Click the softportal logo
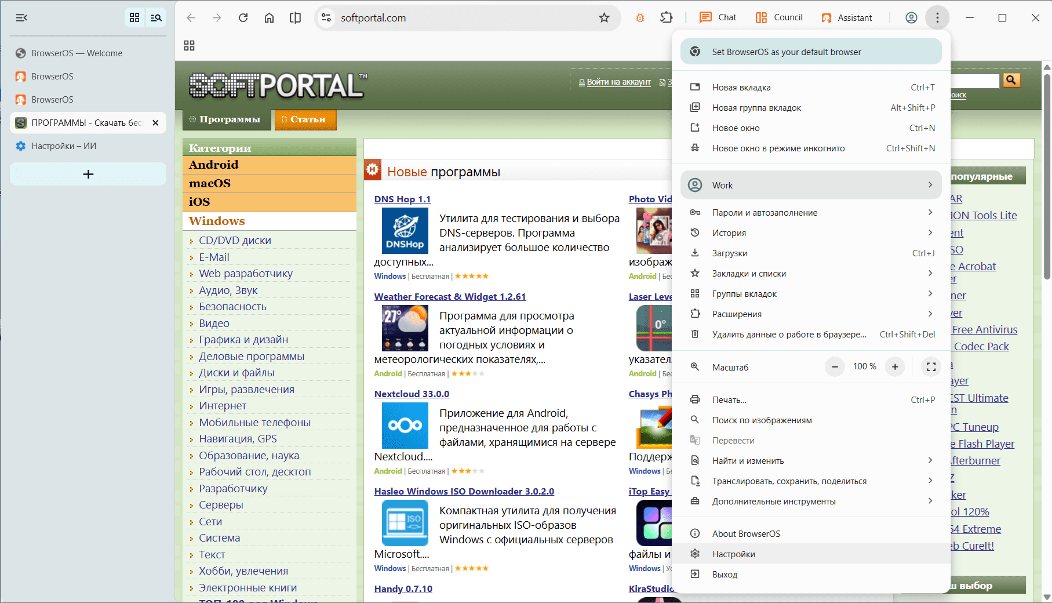The image size is (1052, 603). coord(278,85)
